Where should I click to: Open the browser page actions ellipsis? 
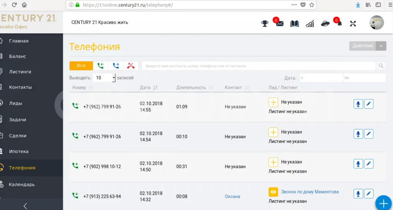pos(294,5)
